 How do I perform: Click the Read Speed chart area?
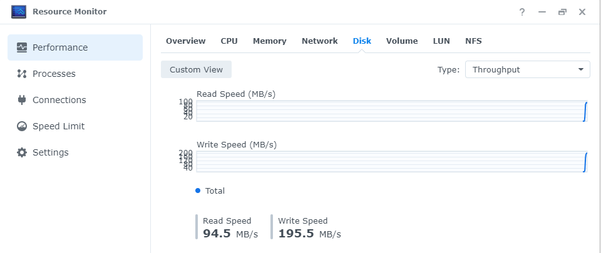[x=391, y=111]
